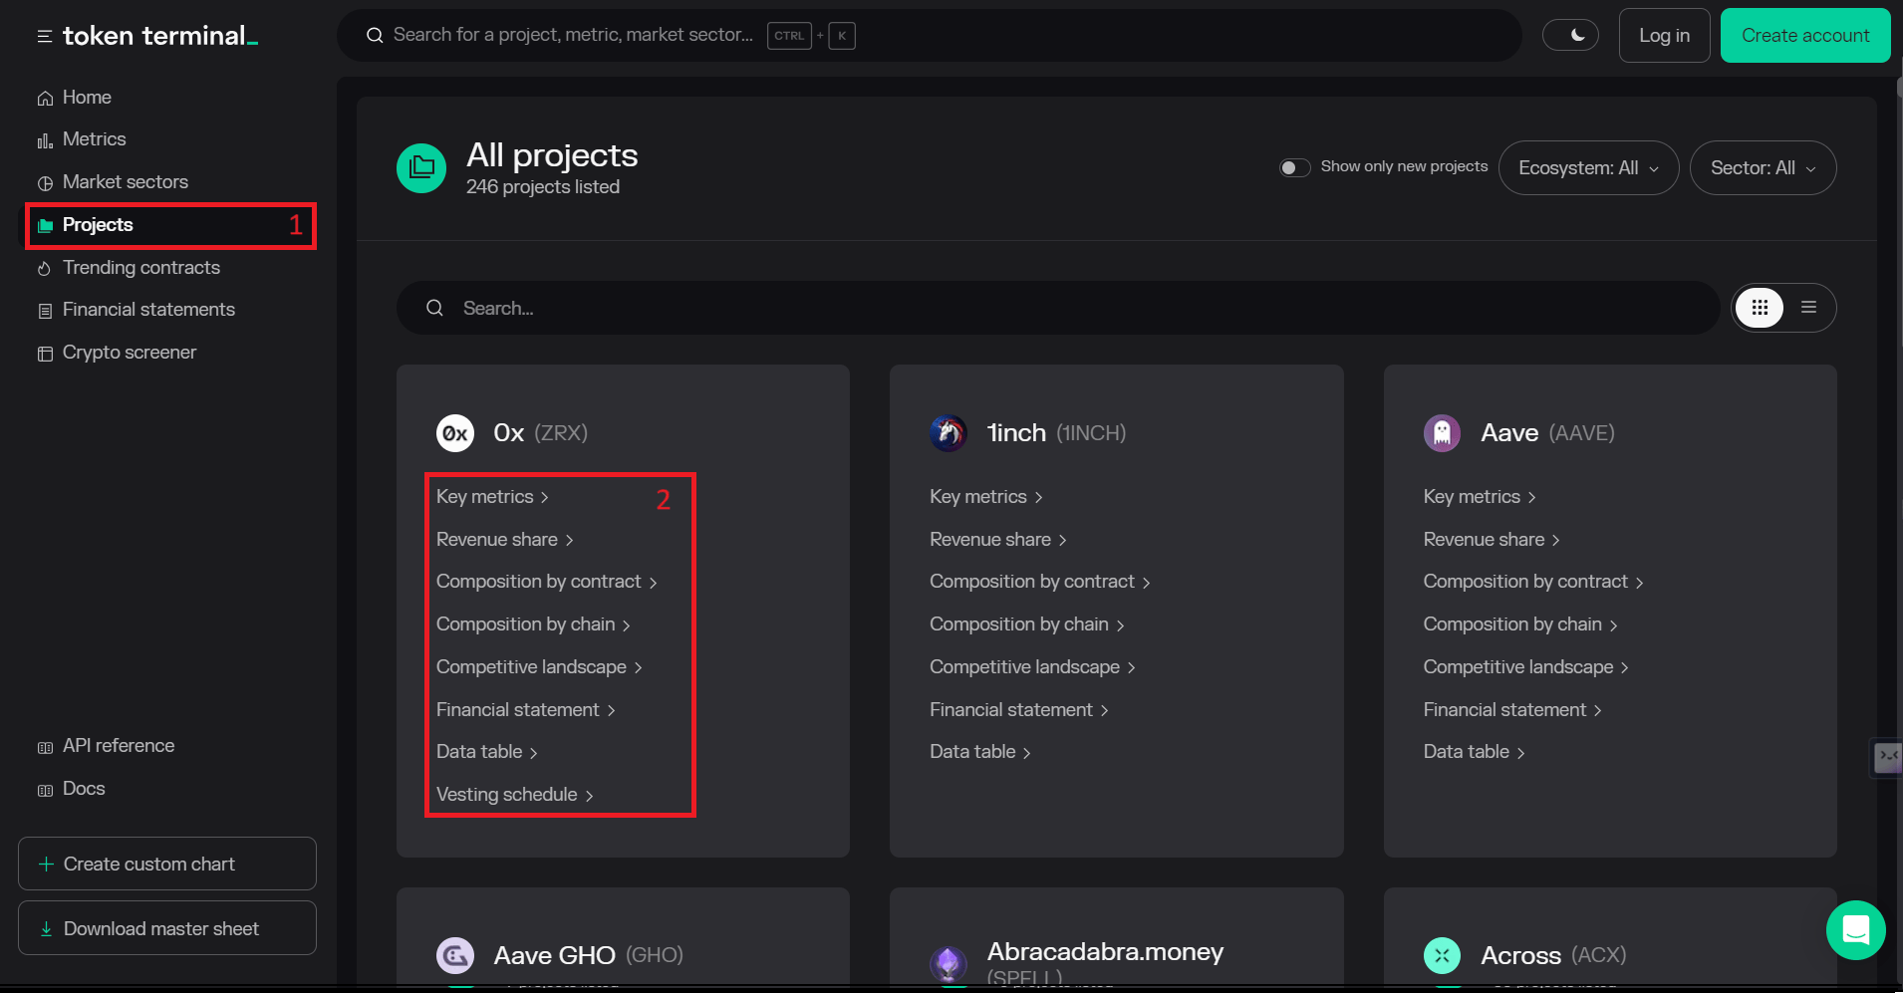The width and height of the screenshot is (1903, 993).
Task: Focus the projects Search... field
Action: (1058, 308)
